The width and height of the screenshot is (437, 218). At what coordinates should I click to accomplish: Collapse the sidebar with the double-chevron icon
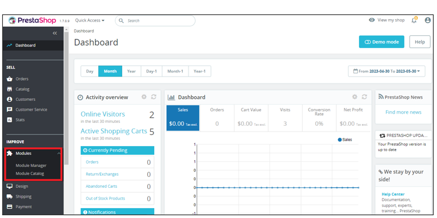click(x=55, y=33)
